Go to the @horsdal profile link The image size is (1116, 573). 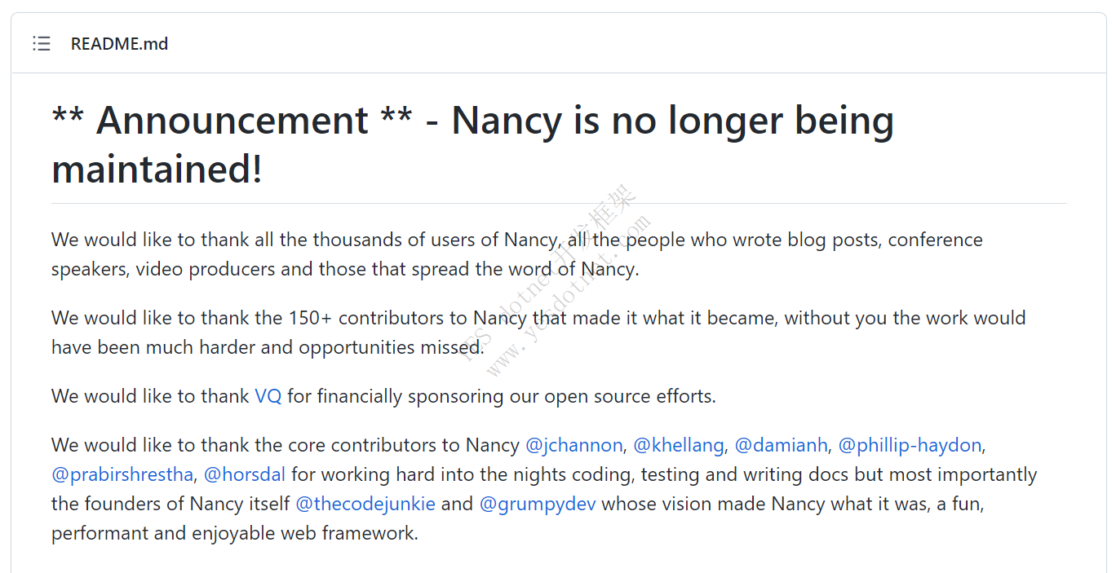tap(245, 474)
